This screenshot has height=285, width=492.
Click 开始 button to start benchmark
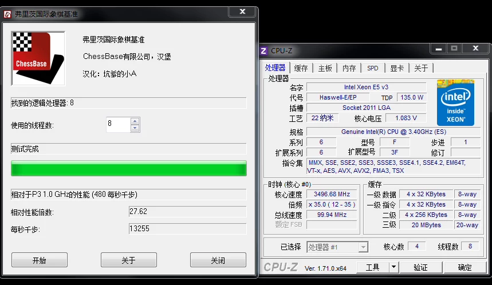(x=40, y=260)
